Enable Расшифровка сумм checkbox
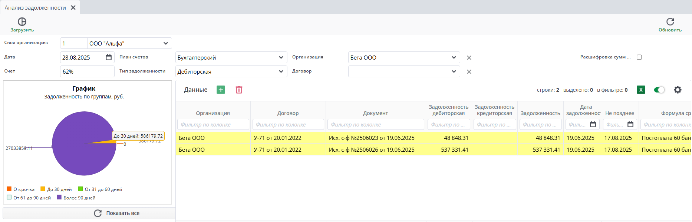The width and height of the screenshot is (692, 222). (639, 57)
